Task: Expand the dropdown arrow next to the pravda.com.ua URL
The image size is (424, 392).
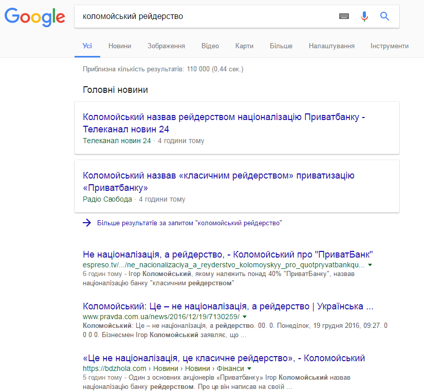Action: [x=245, y=317]
